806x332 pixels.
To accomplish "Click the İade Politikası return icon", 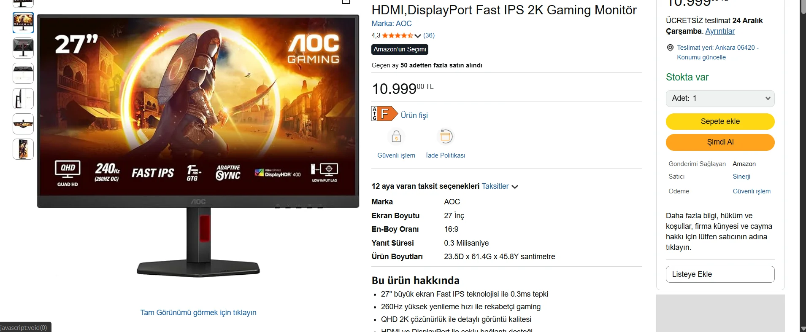I will pos(446,137).
